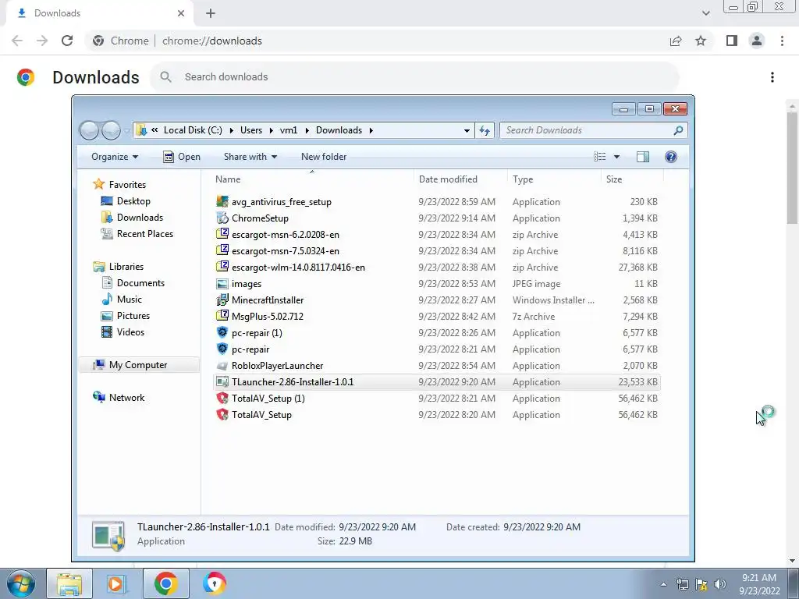Click Chrome's reload page icon
The image size is (799, 599).
pos(67,41)
